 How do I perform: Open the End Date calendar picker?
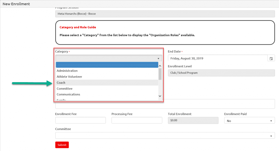[x=271, y=58]
